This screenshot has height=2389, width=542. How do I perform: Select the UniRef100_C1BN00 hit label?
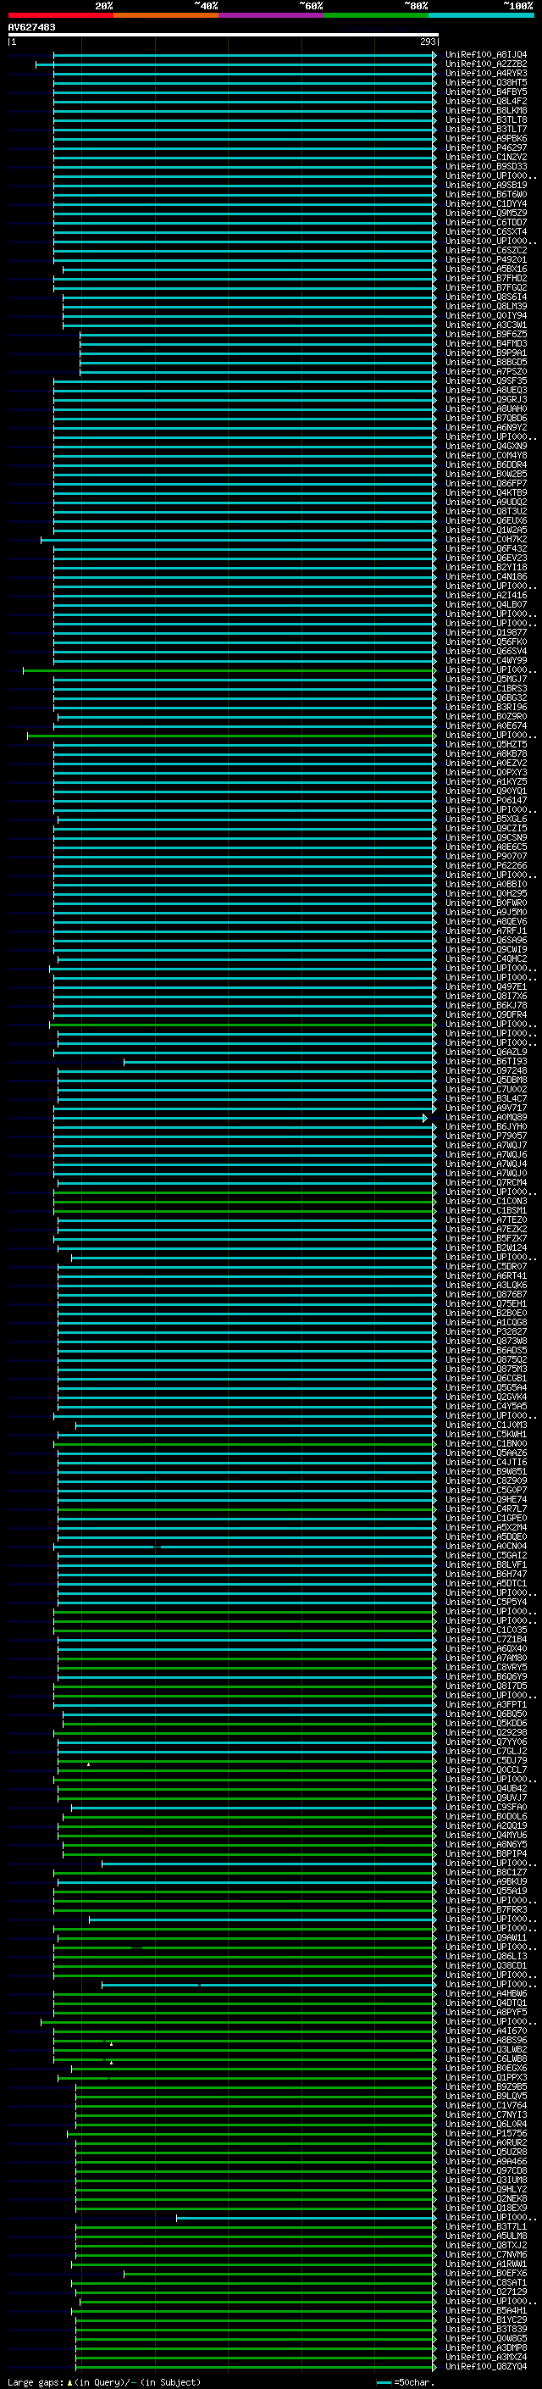pyautogui.click(x=485, y=1444)
